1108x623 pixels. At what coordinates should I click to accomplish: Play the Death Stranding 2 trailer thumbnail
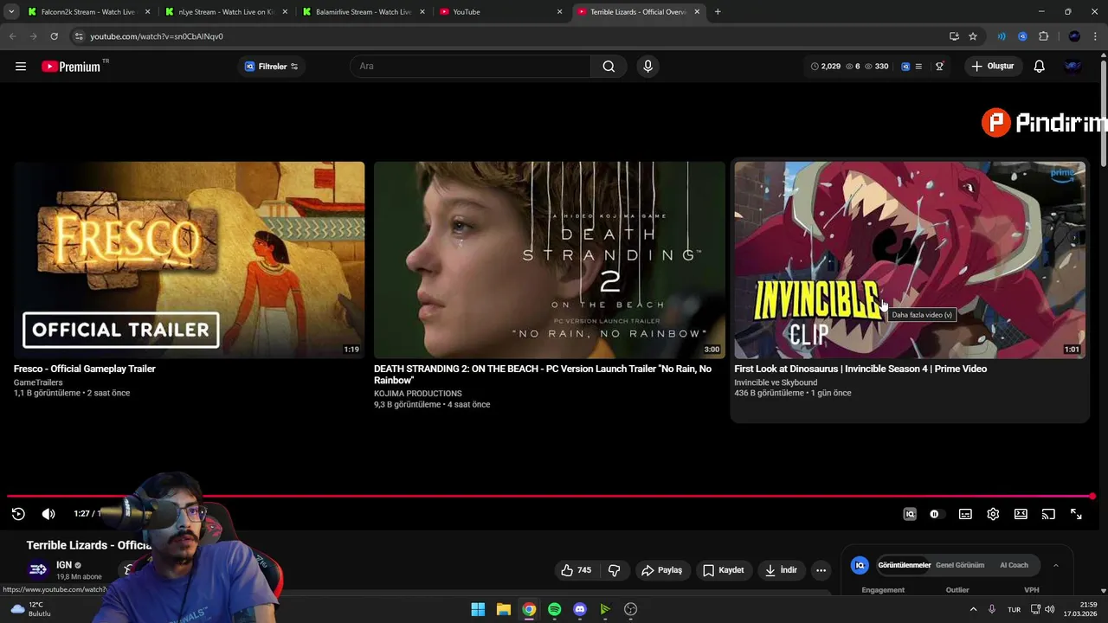click(x=550, y=260)
